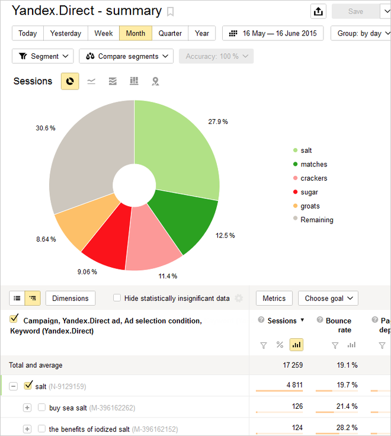Click the Metrics button
The height and width of the screenshot is (436, 391).
pos(274,299)
